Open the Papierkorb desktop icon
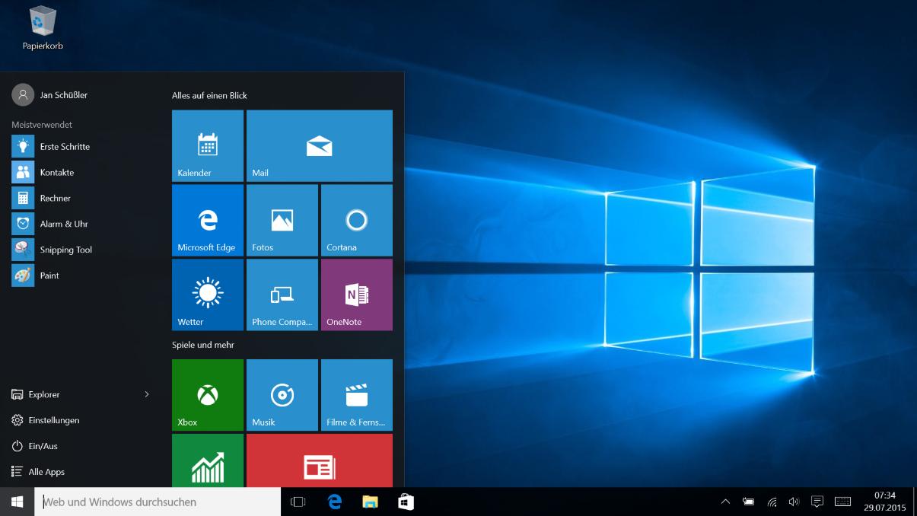The height and width of the screenshot is (516, 917). pos(43,28)
